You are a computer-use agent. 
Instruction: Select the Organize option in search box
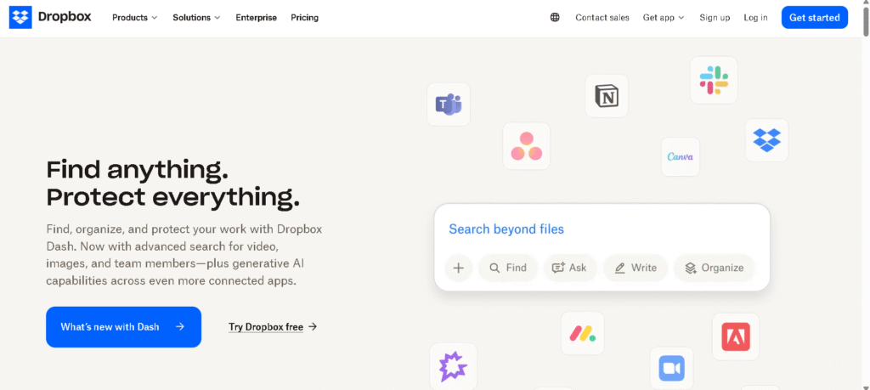coord(714,268)
